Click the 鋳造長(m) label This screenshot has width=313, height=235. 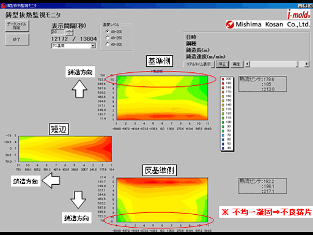[197, 50]
